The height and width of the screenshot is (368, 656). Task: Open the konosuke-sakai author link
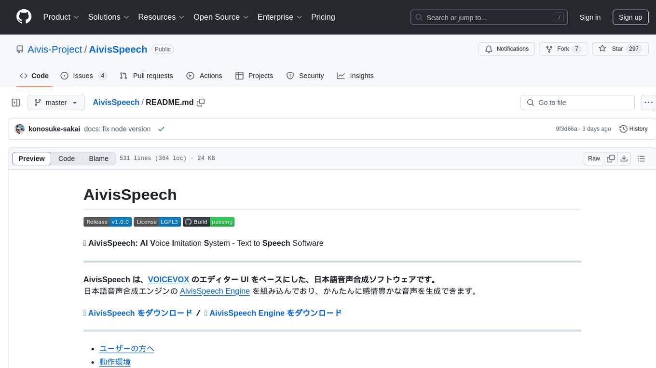click(54, 129)
